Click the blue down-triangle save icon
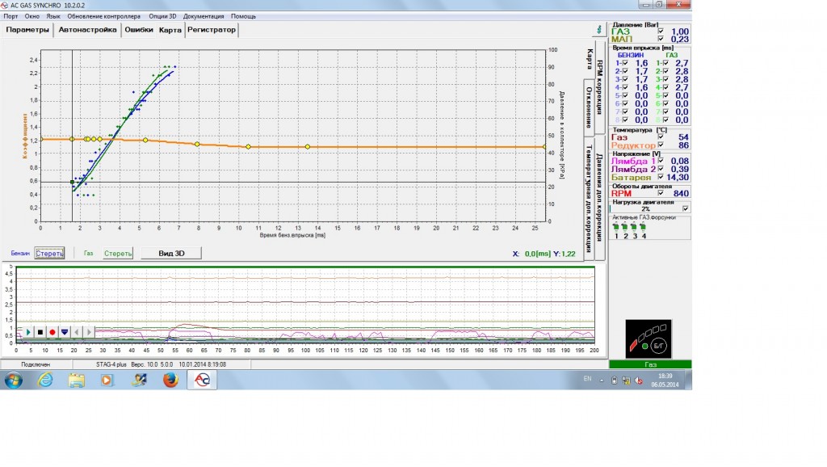 click(65, 332)
